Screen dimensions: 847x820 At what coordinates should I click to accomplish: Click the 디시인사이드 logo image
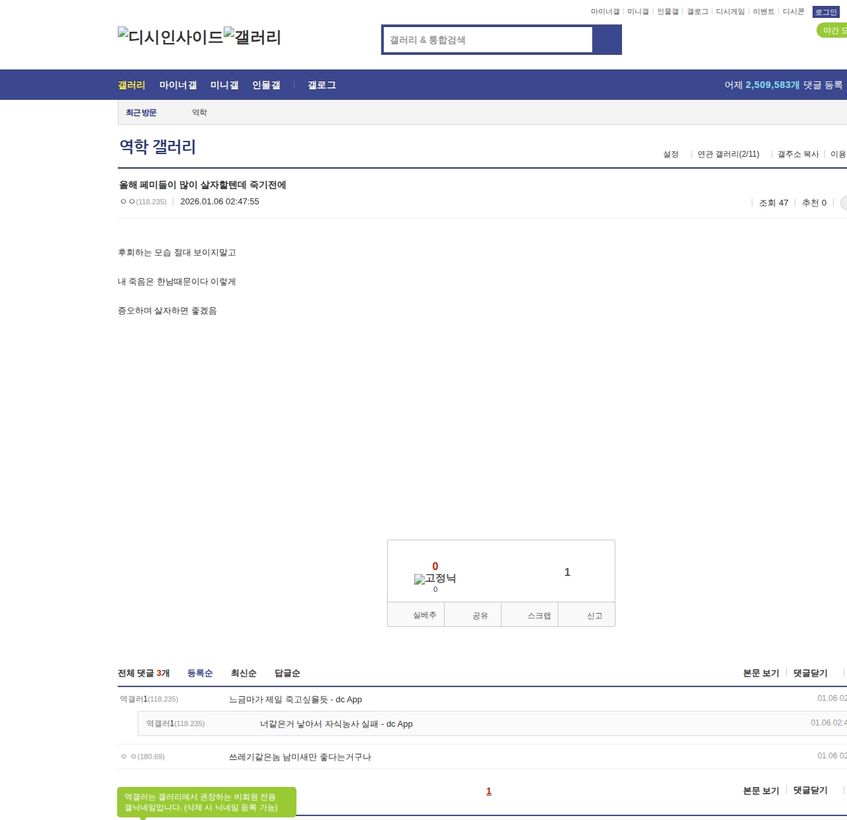tap(170, 37)
